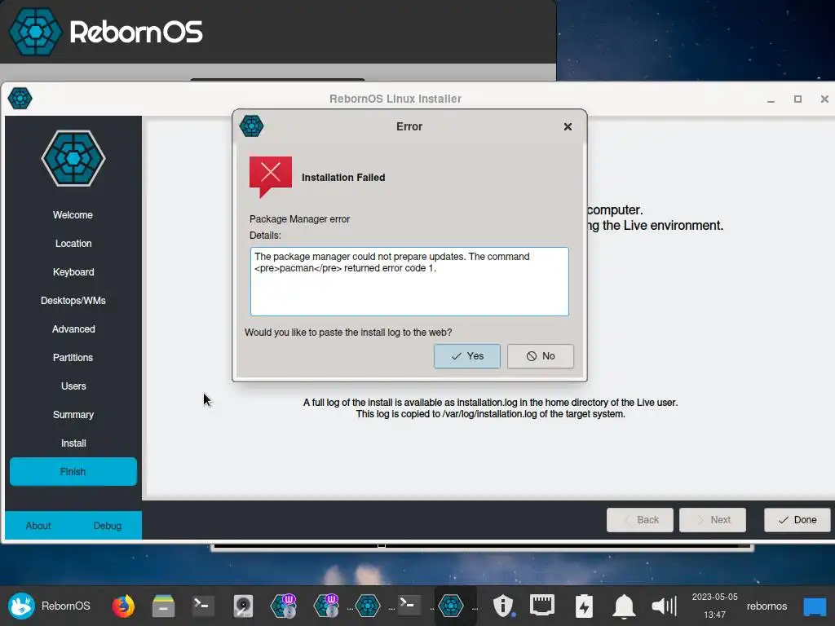Maximize the RebornOS Linux Installer window

pos(797,99)
